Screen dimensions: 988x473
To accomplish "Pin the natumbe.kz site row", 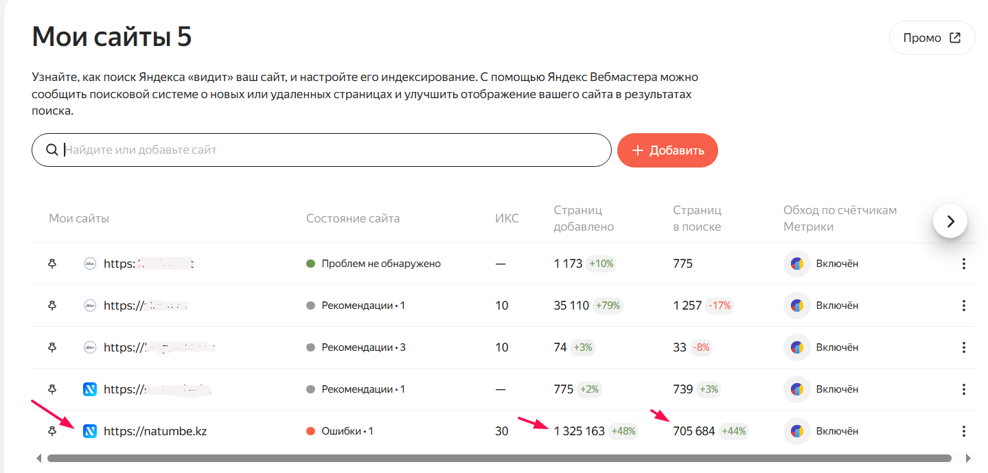I will click(x=52, y=431).
